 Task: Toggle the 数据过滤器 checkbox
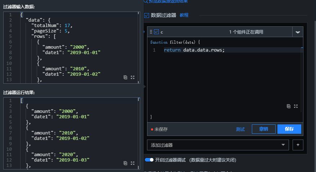click(x=147, y=15)
